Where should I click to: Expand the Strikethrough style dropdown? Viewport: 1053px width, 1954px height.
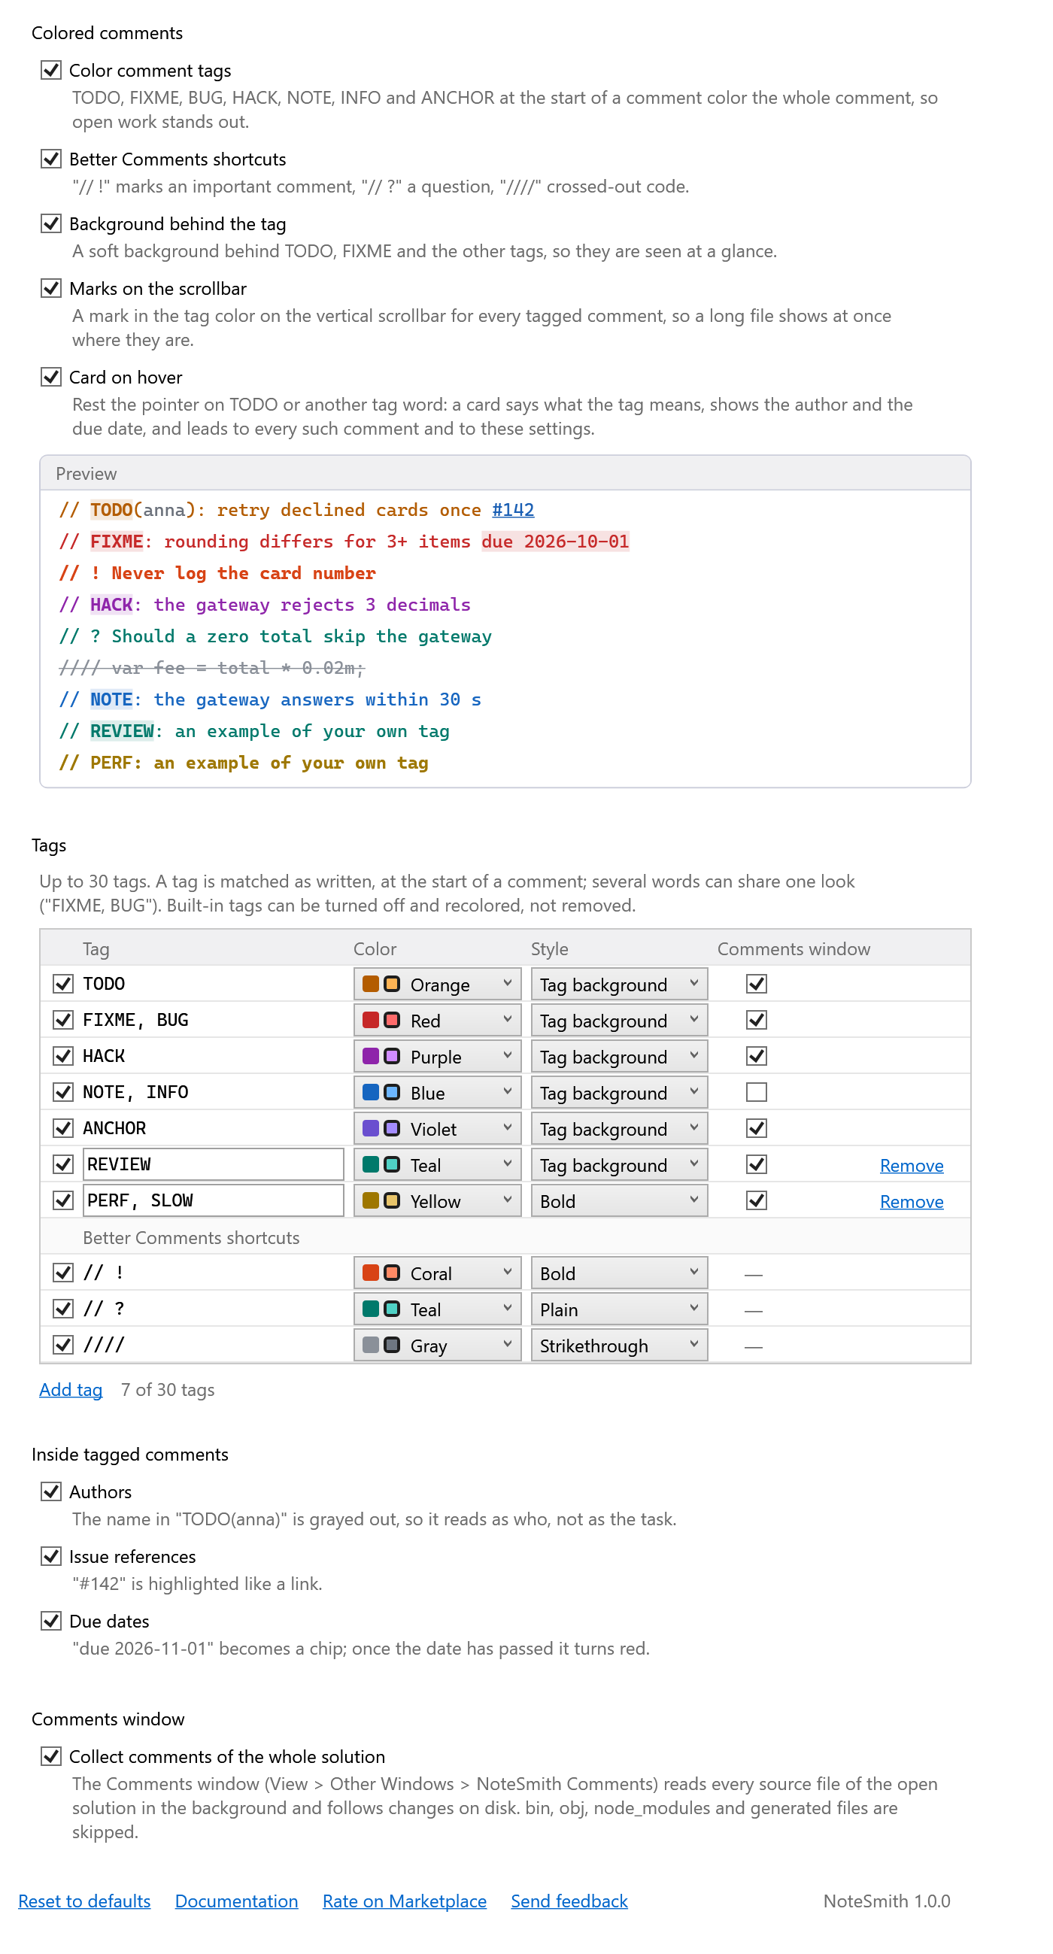coord(619,1345)
